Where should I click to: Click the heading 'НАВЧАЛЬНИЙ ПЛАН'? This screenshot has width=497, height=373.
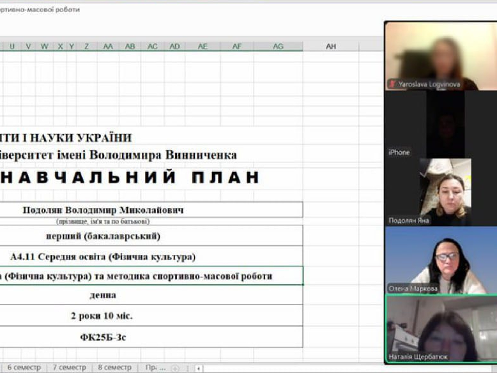(130, 177)
